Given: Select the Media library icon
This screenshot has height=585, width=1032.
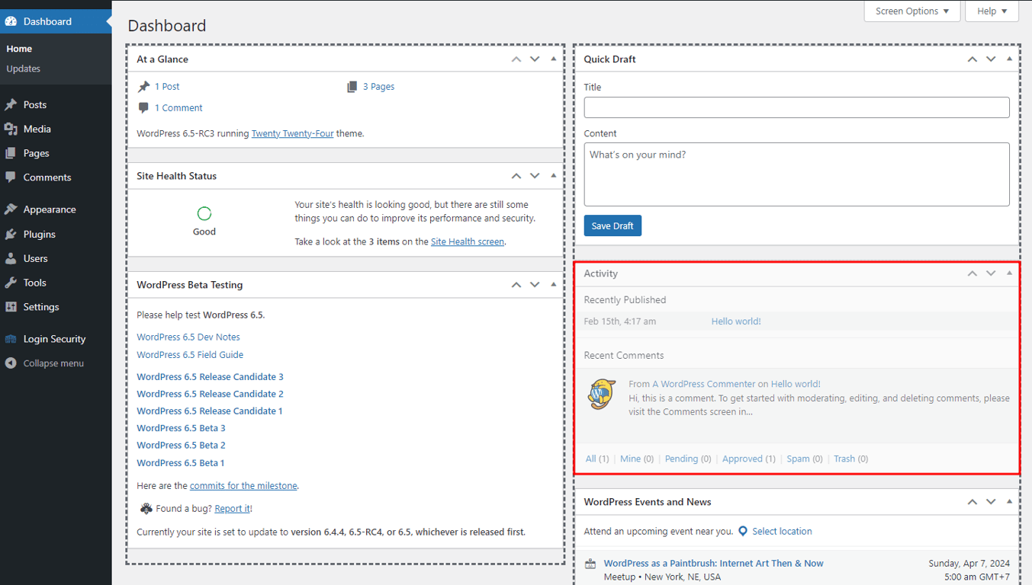Looking at the screenshot, I should point(11,128).
